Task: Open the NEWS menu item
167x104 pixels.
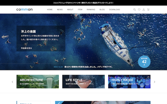Action: (x=60, y=9)
